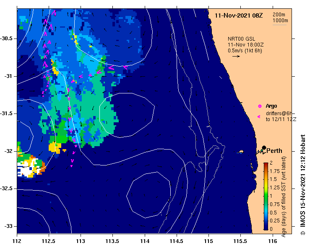The height and width of the screenshot is (248, 310).
Task: Click the 0.5m/s (1kt 6h) scale text
Action: 245,51
